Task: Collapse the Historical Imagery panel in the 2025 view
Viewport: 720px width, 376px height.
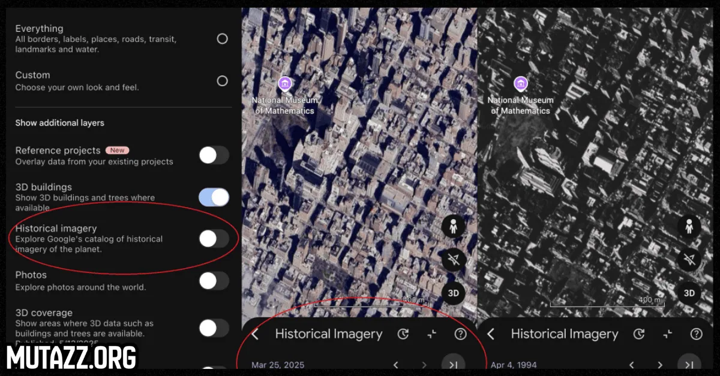Action: click(432, 334)
